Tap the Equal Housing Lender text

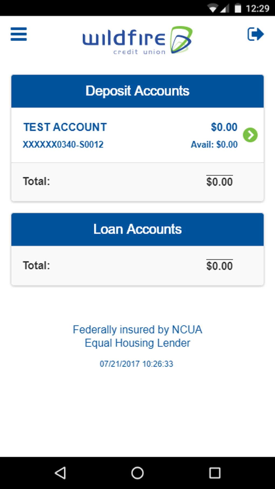click(137, 343)
